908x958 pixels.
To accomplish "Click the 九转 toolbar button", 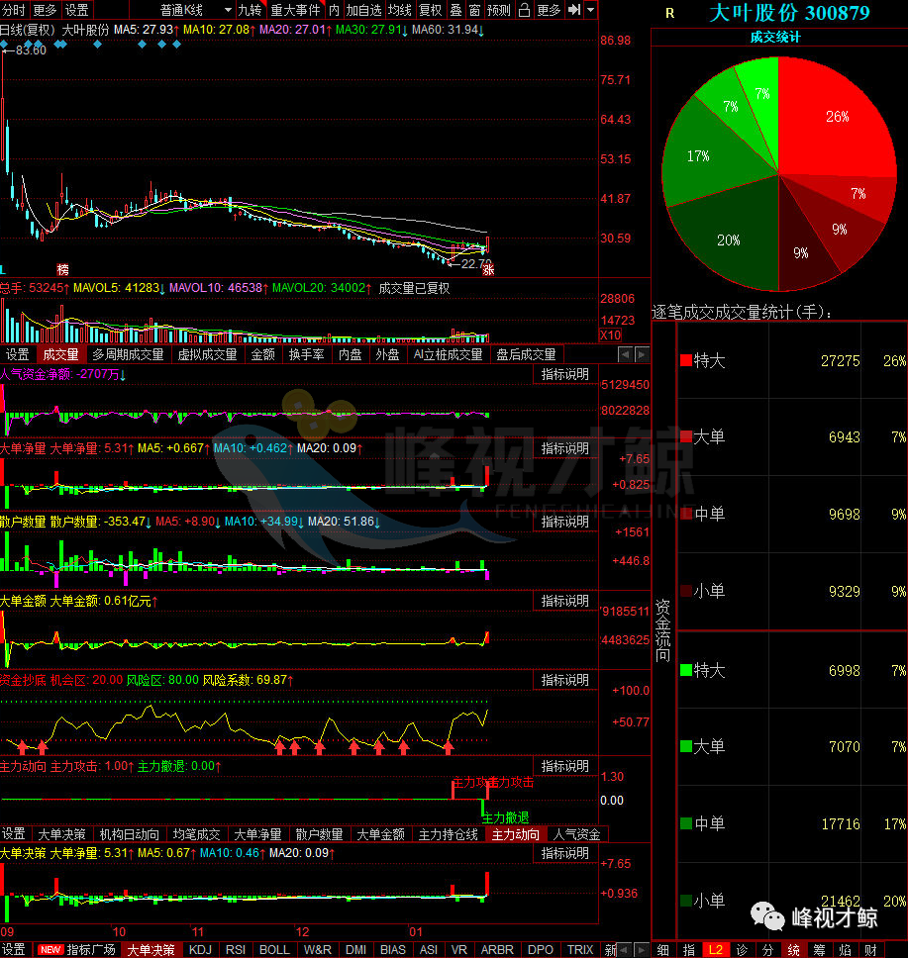I will tap(250, 10).
